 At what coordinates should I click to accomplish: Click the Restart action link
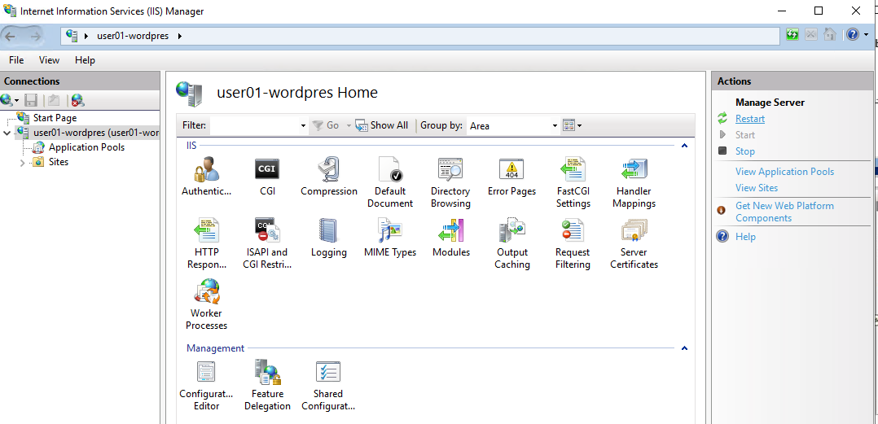pyautogui.click(x=750, y=119)
